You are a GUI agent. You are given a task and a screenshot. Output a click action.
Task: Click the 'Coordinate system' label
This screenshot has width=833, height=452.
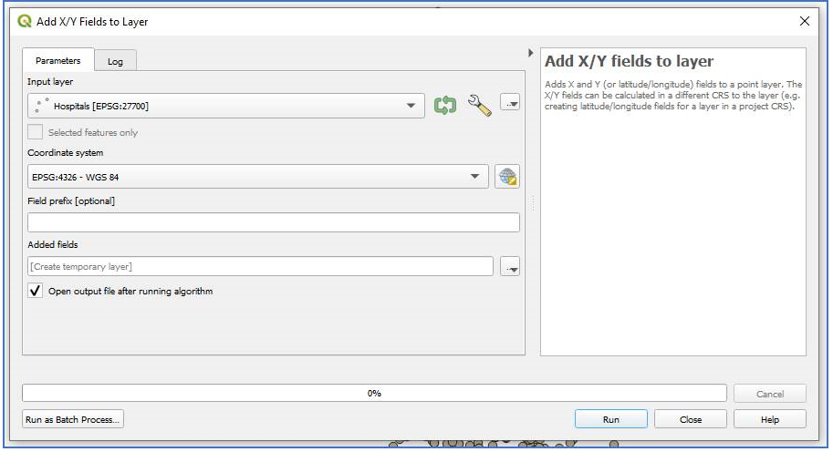pyautogui.click(x=66, y=153)
